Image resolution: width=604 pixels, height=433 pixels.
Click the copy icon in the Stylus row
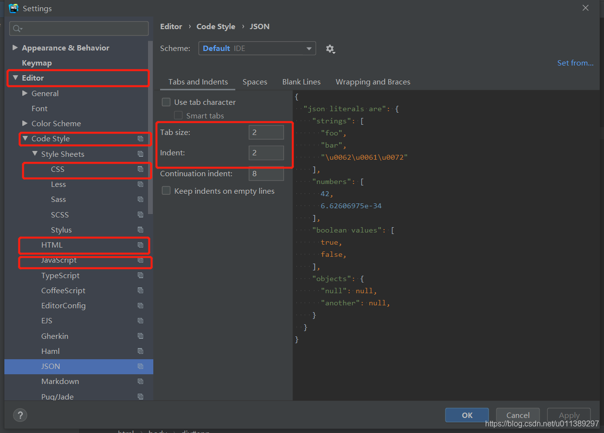click(x=140, y=230)
